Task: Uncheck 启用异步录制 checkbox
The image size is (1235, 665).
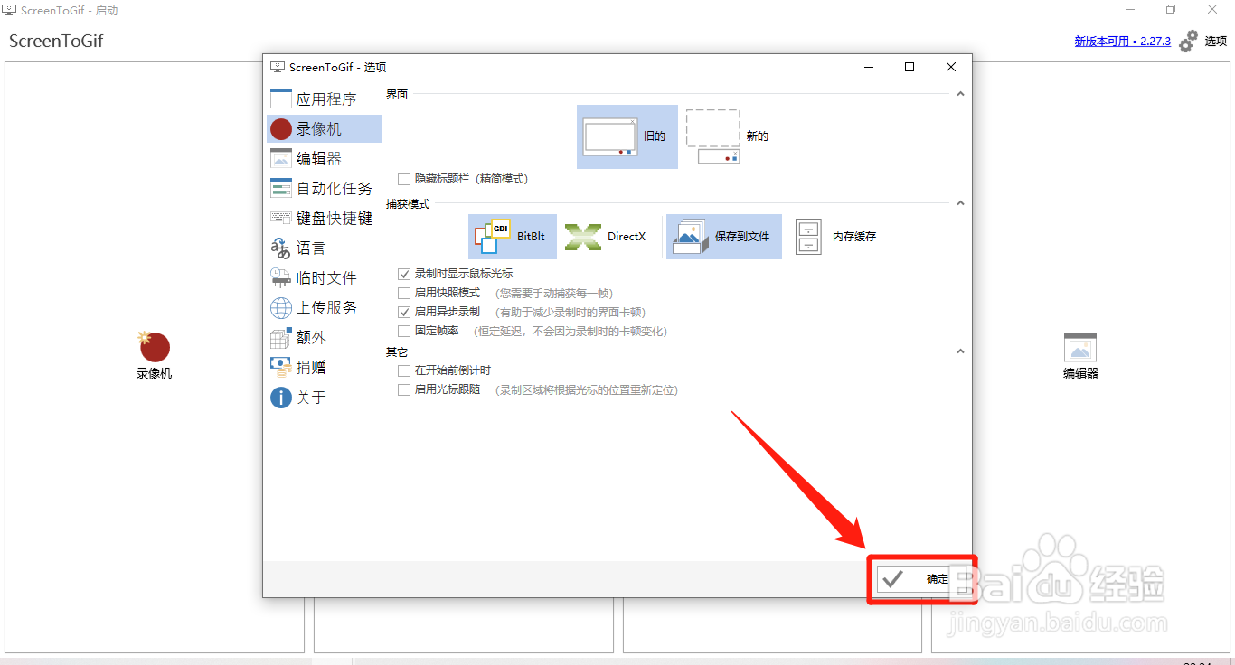Action: [404, 312]
